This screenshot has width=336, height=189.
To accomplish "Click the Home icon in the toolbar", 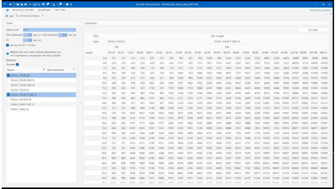I will (11, 4).
